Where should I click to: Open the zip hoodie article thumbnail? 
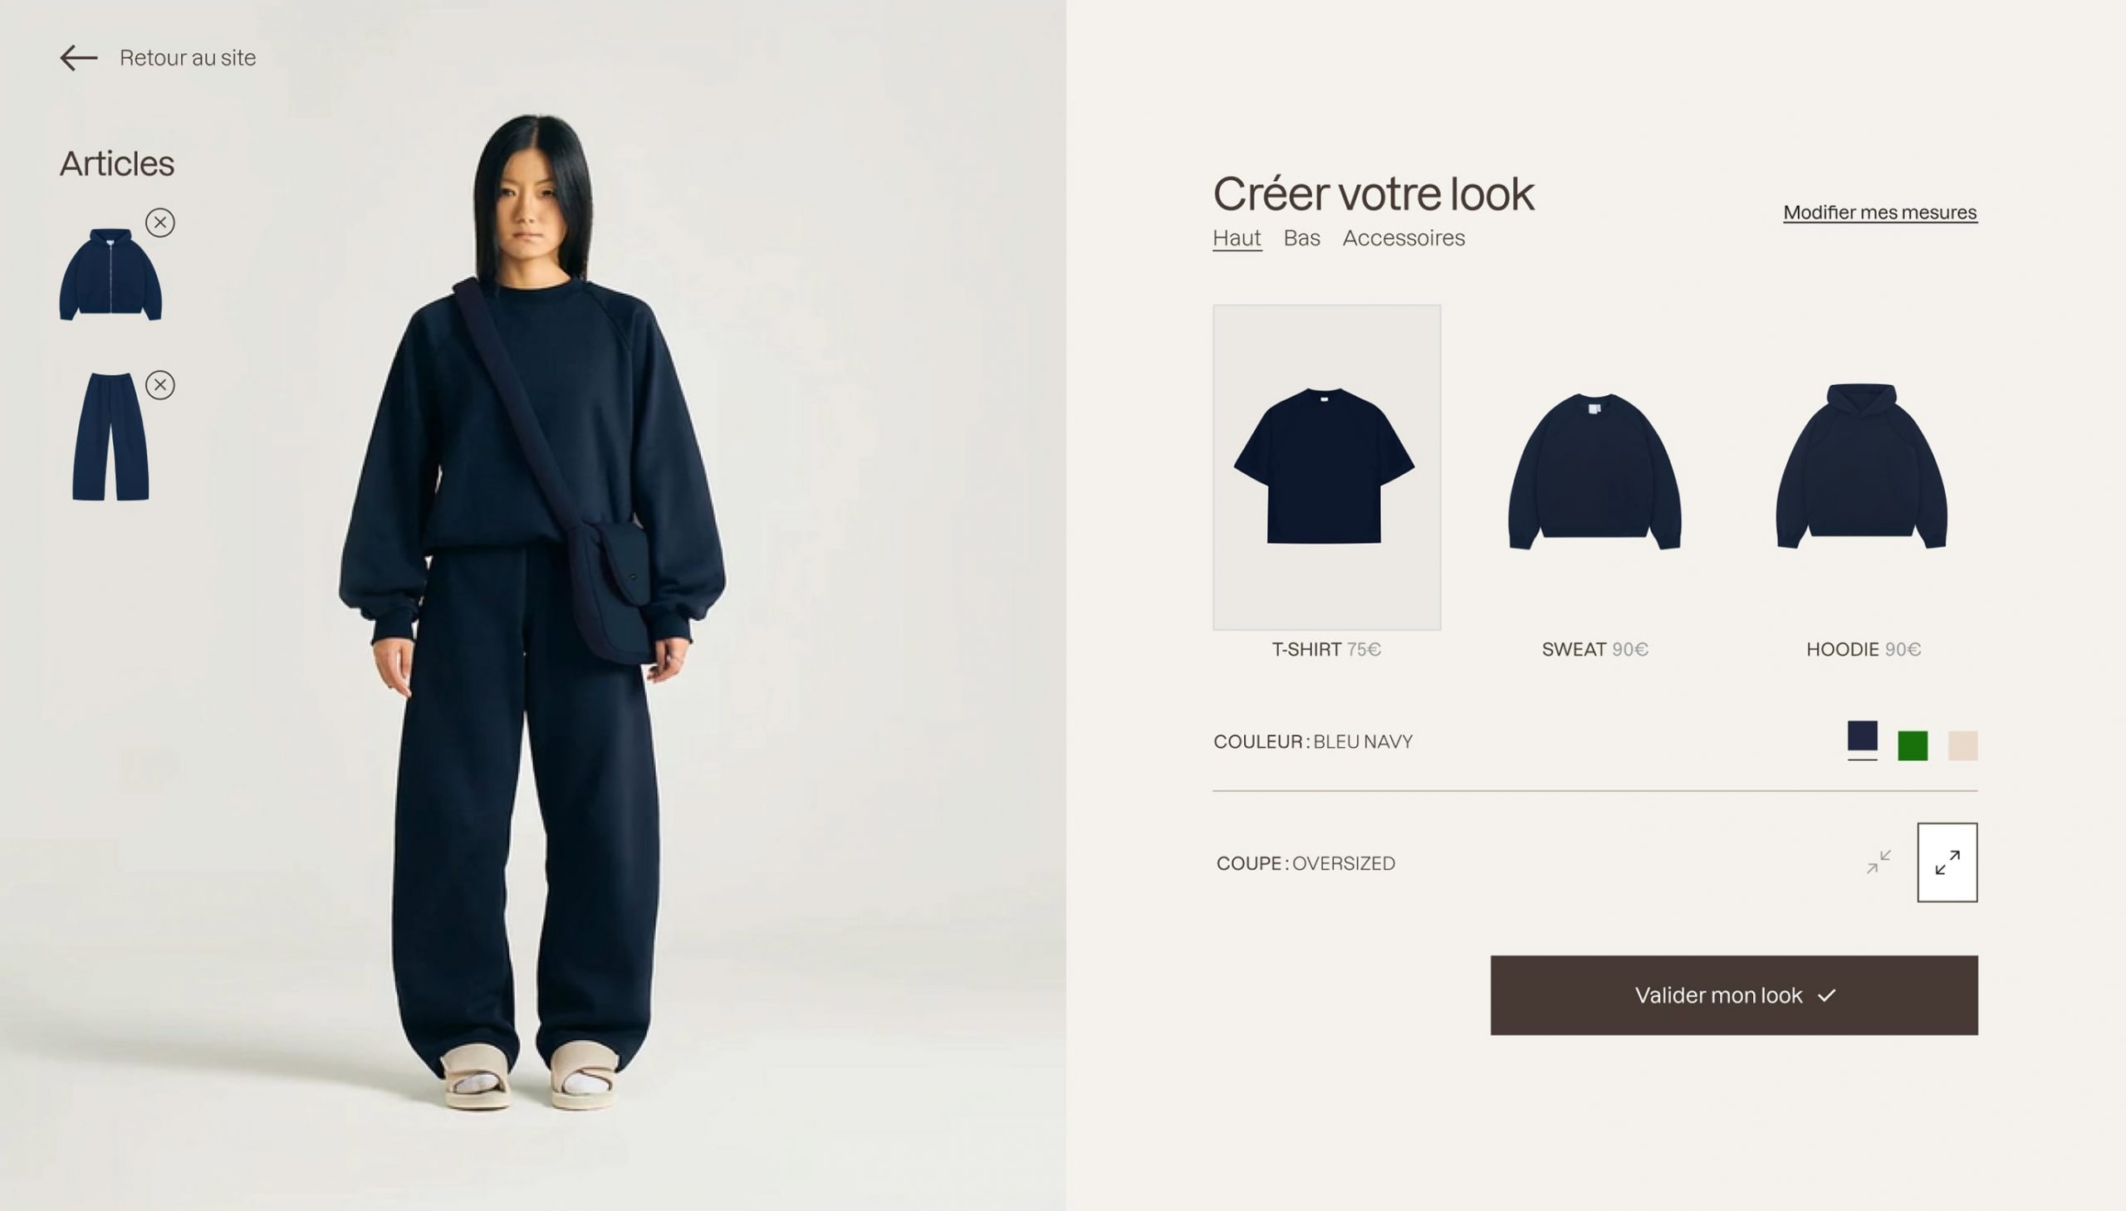click(110, 275)
